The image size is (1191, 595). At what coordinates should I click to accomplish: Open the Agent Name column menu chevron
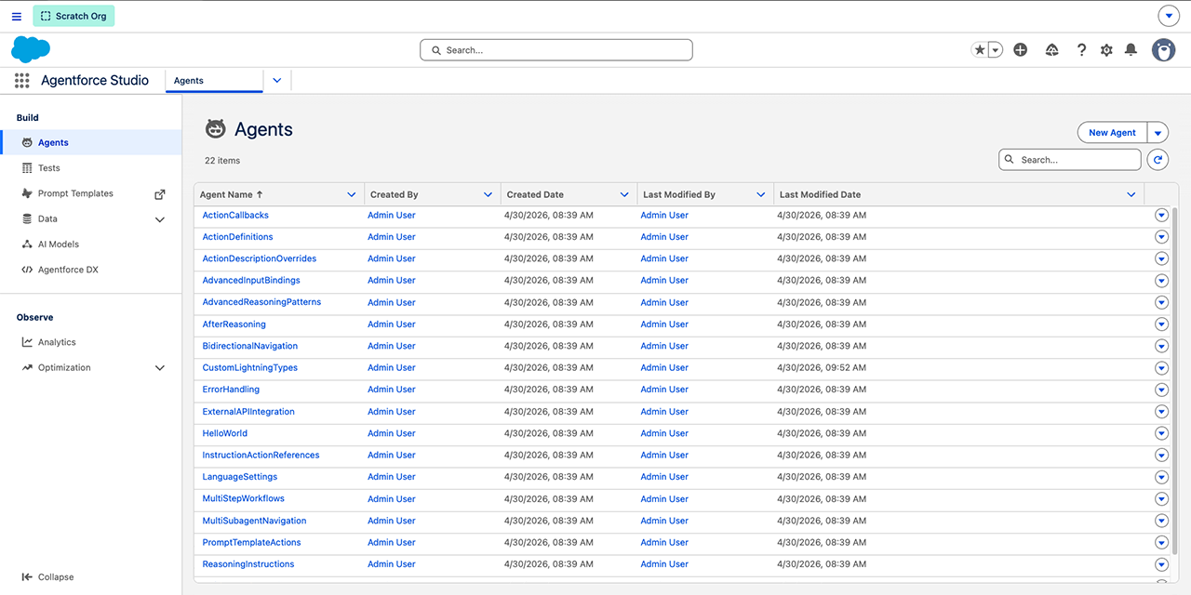(352, 194)
